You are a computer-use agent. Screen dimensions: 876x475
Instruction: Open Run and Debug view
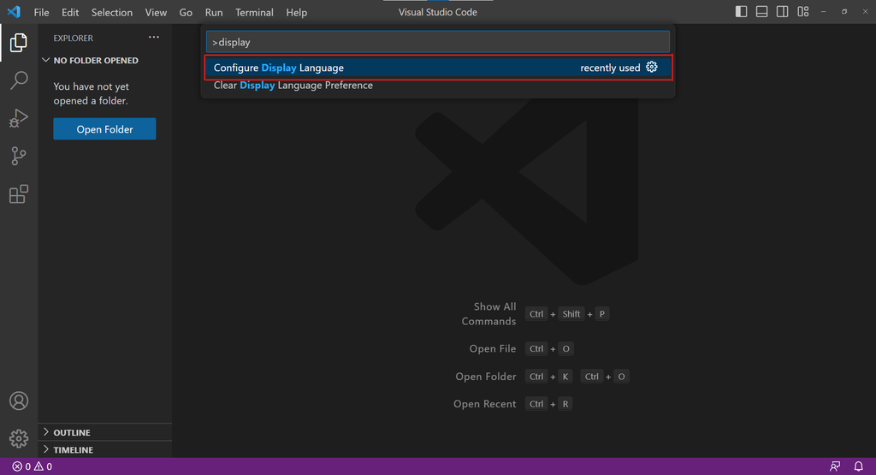point(19,118)
